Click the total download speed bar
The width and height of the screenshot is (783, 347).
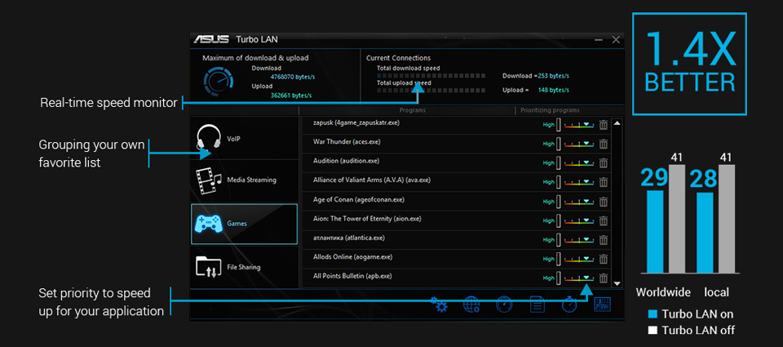[431, 75]
